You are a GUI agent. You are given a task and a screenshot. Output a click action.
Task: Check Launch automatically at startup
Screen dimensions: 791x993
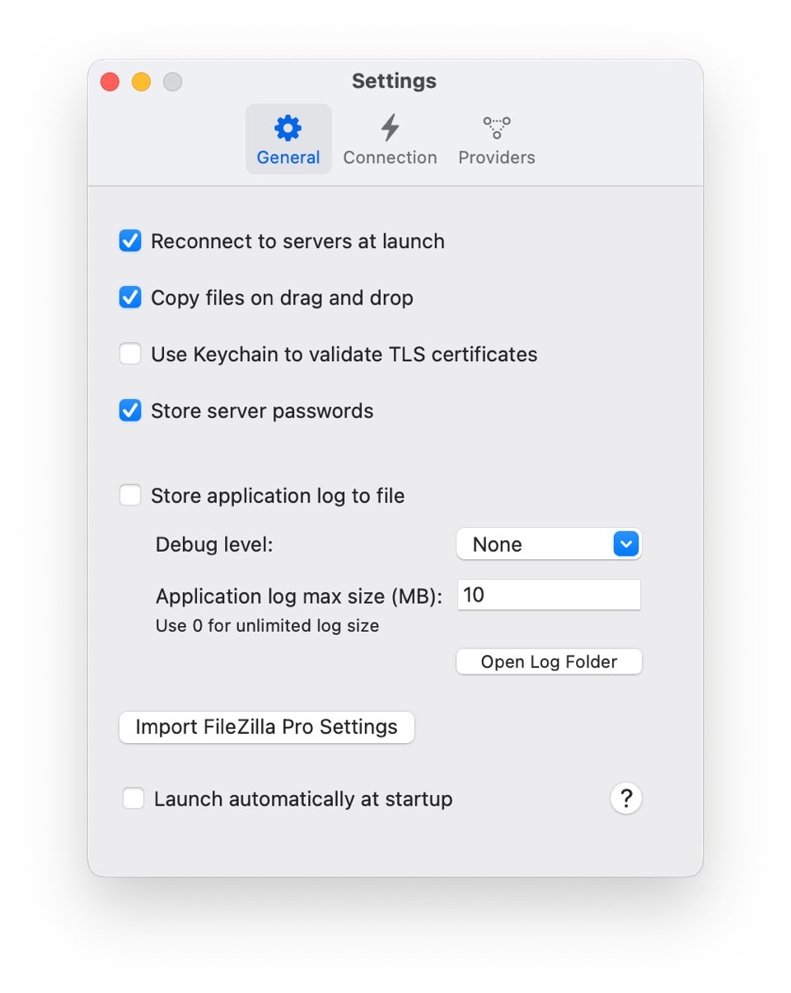(133, 798)
